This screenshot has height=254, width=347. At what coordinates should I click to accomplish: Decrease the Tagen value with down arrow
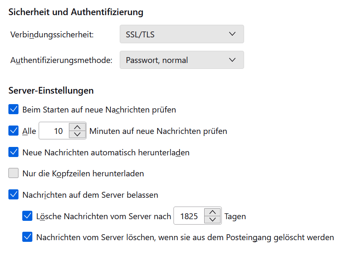[213, 220]
